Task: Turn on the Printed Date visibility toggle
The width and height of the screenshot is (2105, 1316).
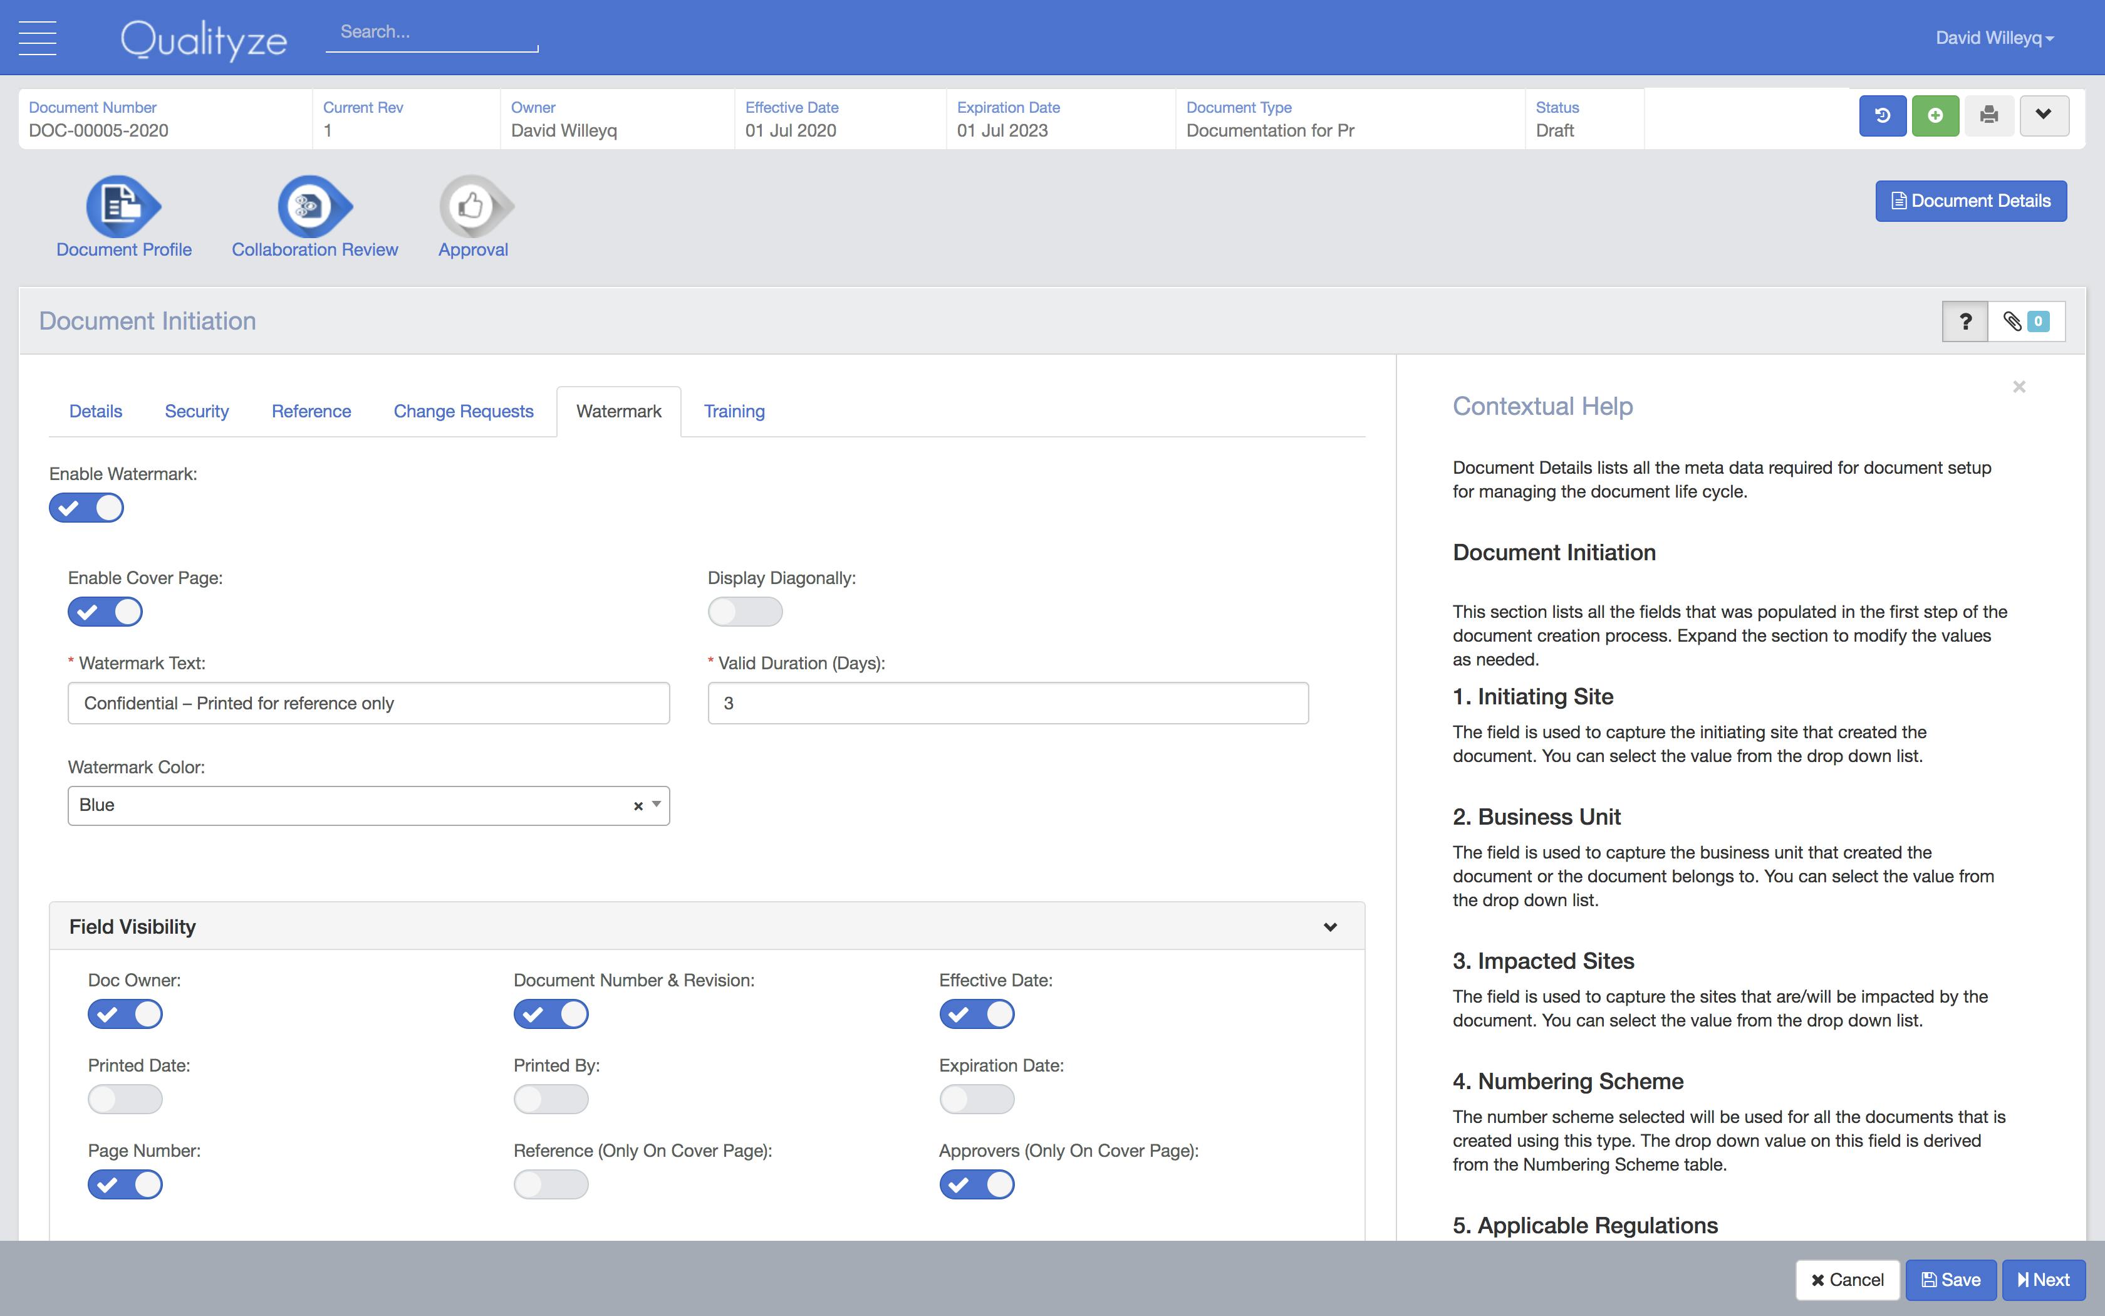Action: tap(125, 1099)
